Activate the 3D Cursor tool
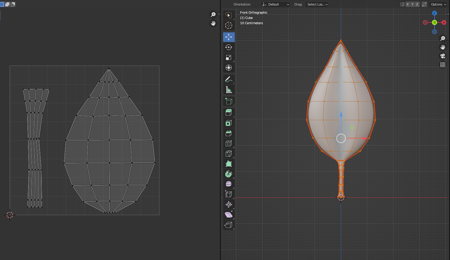 pos(229,25)
